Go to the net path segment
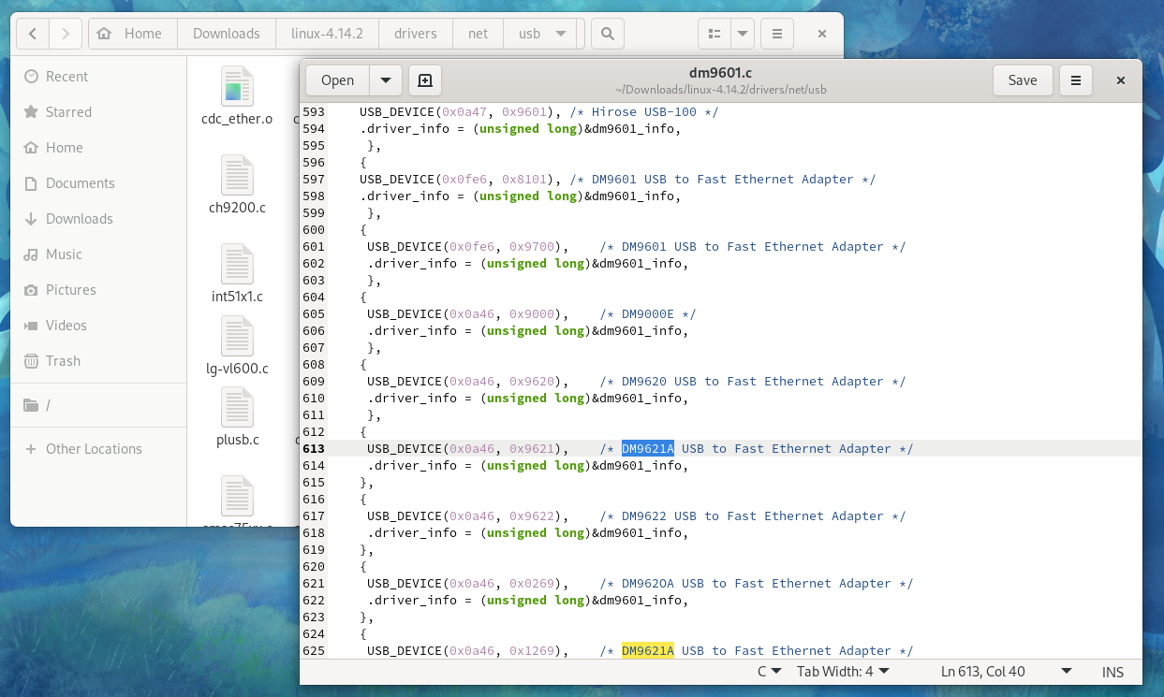This screenshot has height=697, width=1164. click(x=478, y=34)
